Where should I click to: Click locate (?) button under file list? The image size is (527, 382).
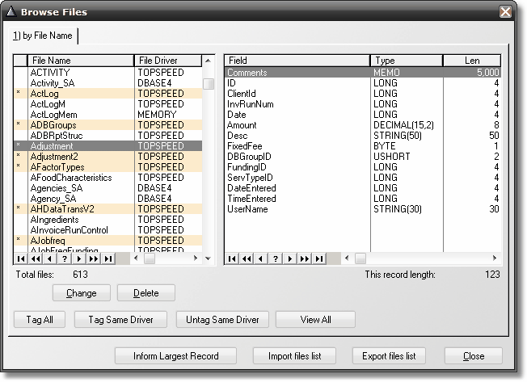[65, 258]
